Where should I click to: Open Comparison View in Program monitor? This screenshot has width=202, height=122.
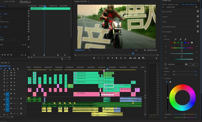143,58
